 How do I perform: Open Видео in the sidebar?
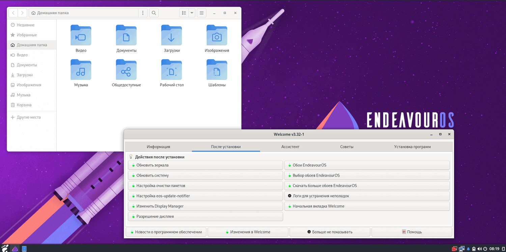[x=32, y=55]
